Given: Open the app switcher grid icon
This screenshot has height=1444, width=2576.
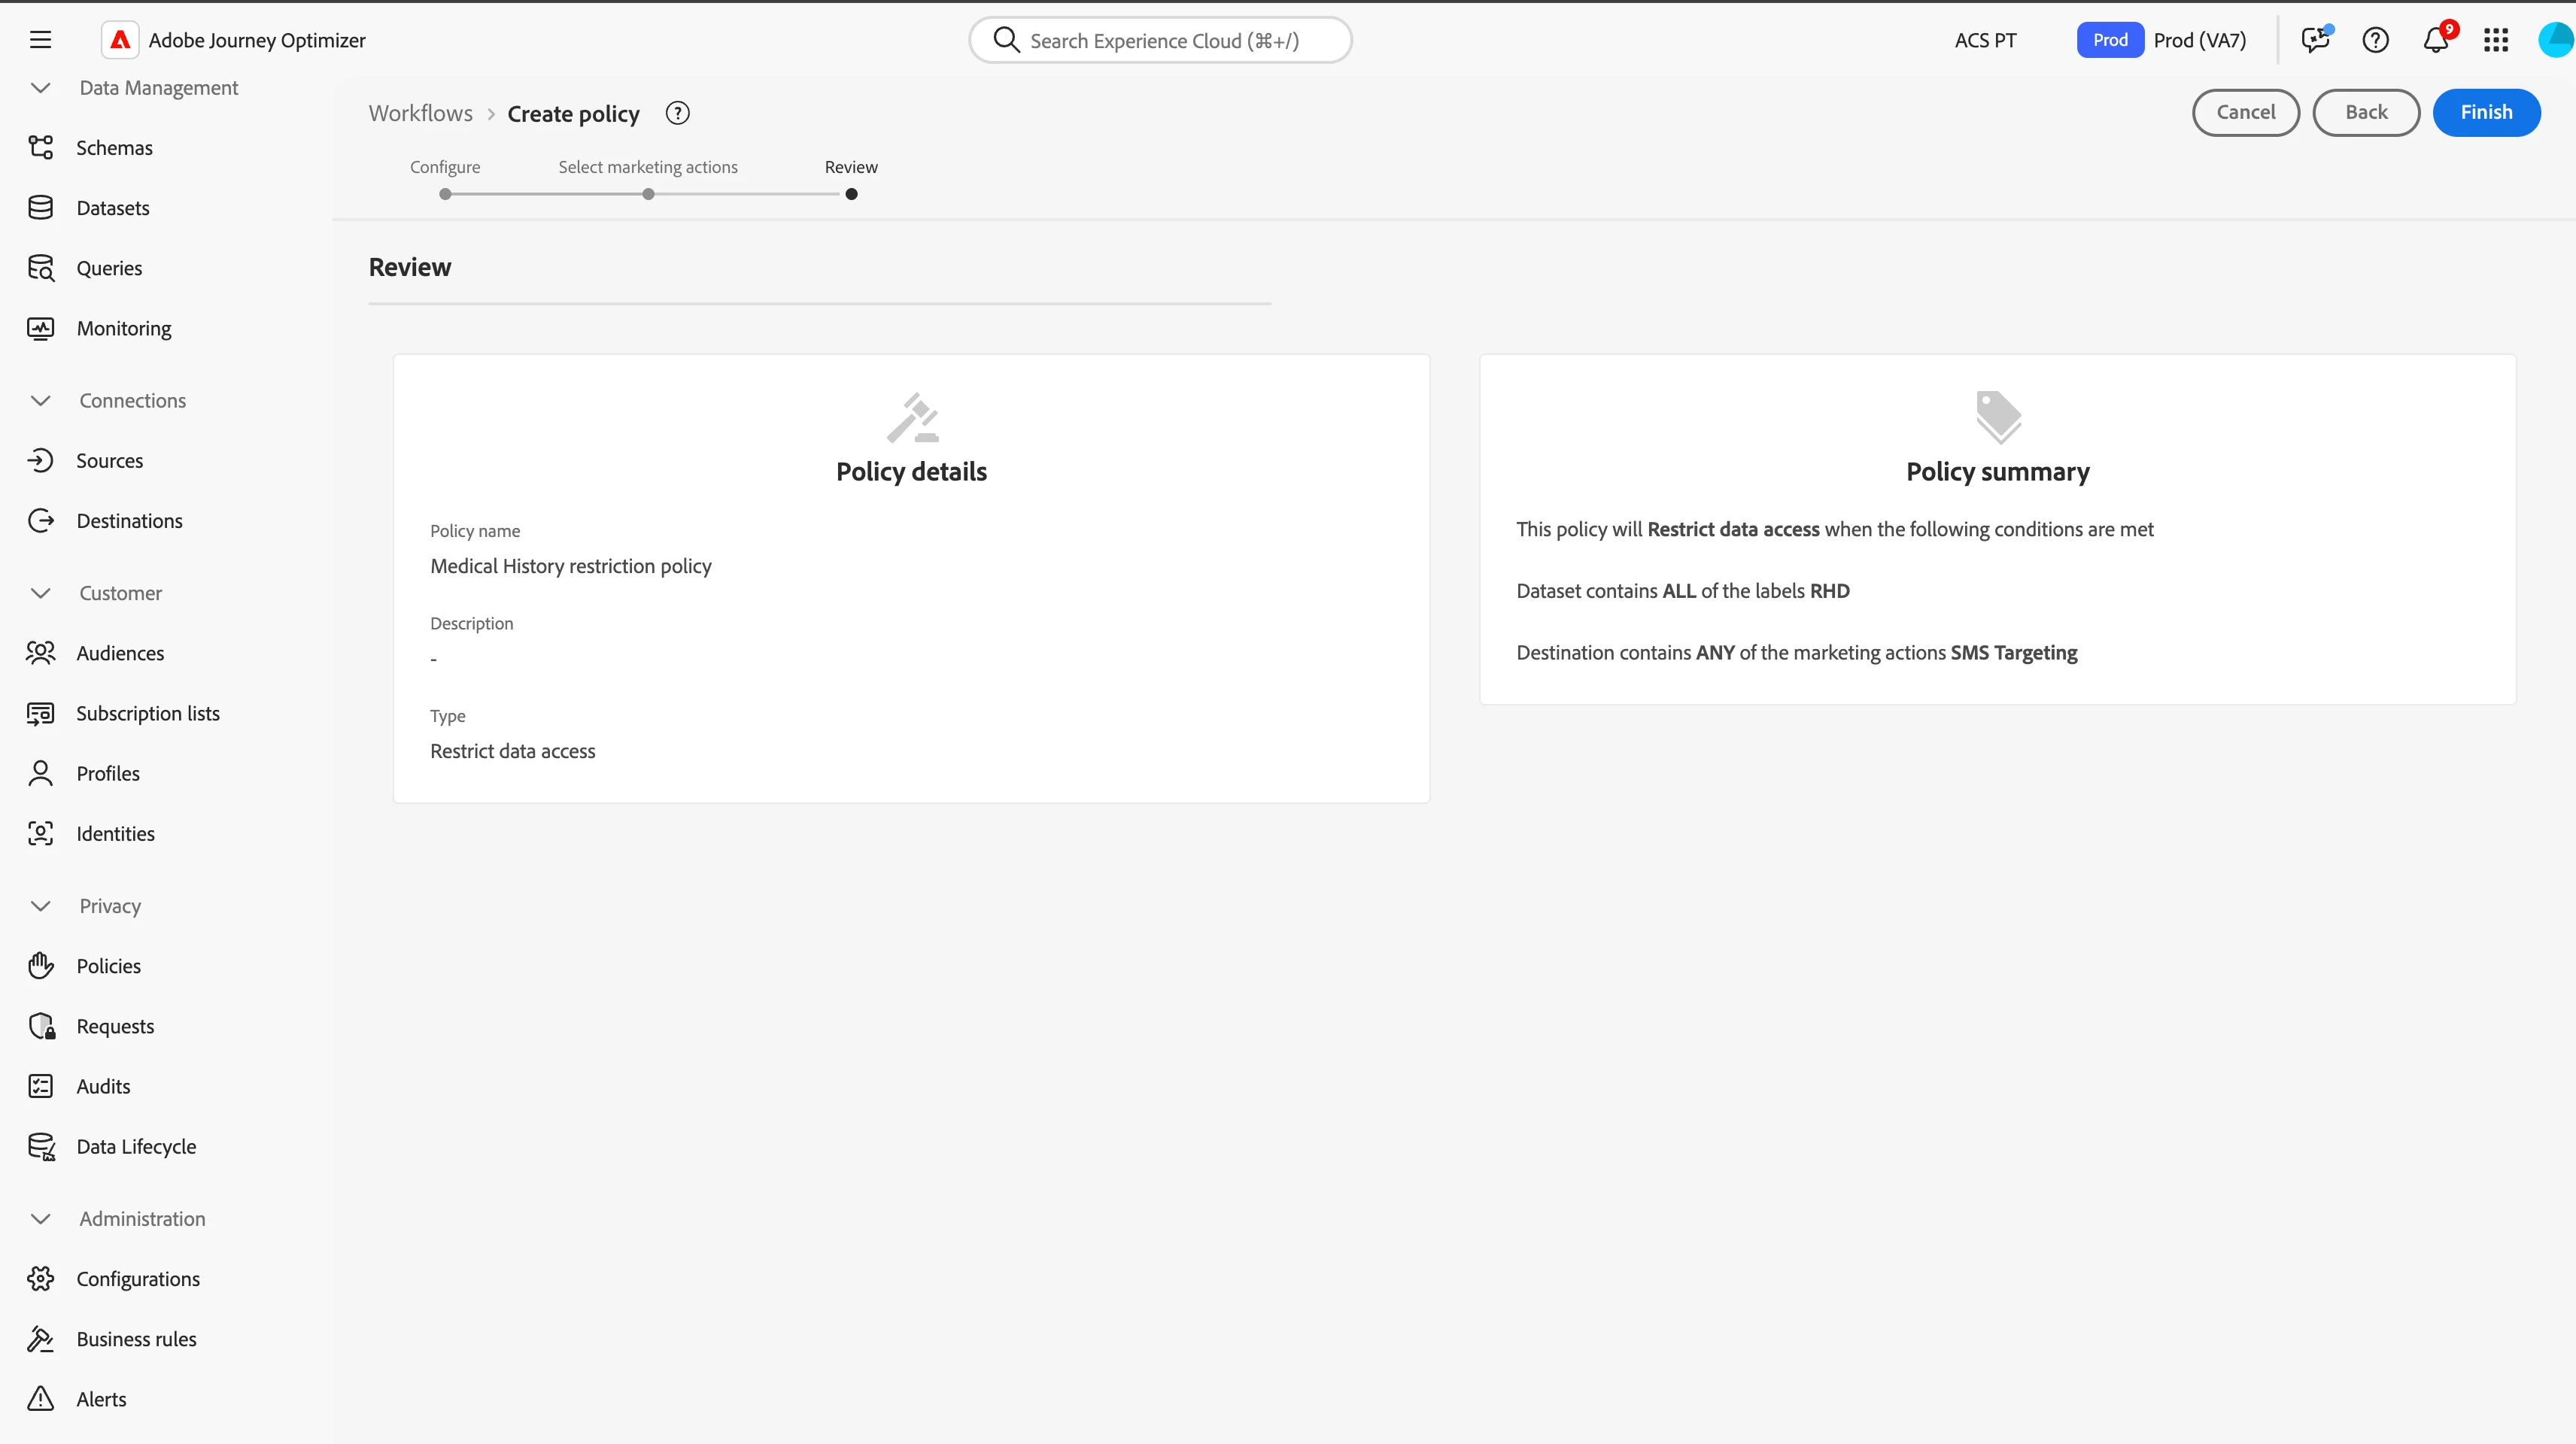Looking at the screenshot, I should [x=2495, y=40].
